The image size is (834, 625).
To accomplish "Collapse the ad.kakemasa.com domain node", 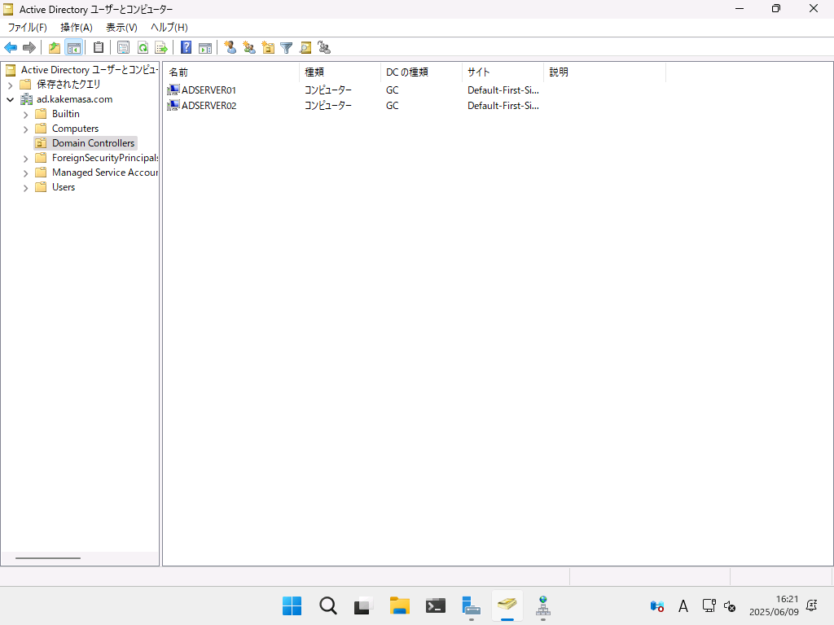I will pyautogui.click(x=10, y=99).
